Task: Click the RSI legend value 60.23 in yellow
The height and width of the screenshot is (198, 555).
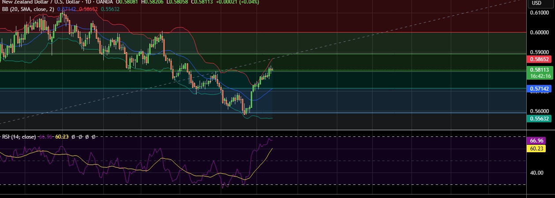Action: point(61,137)
